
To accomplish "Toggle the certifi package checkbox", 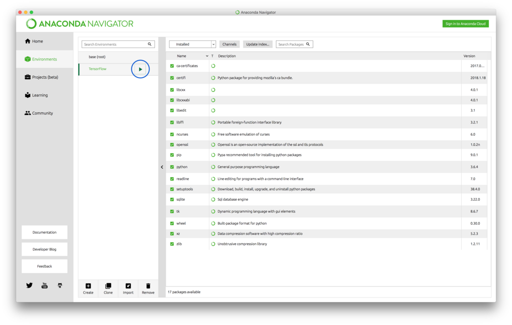I will point(172,78).
